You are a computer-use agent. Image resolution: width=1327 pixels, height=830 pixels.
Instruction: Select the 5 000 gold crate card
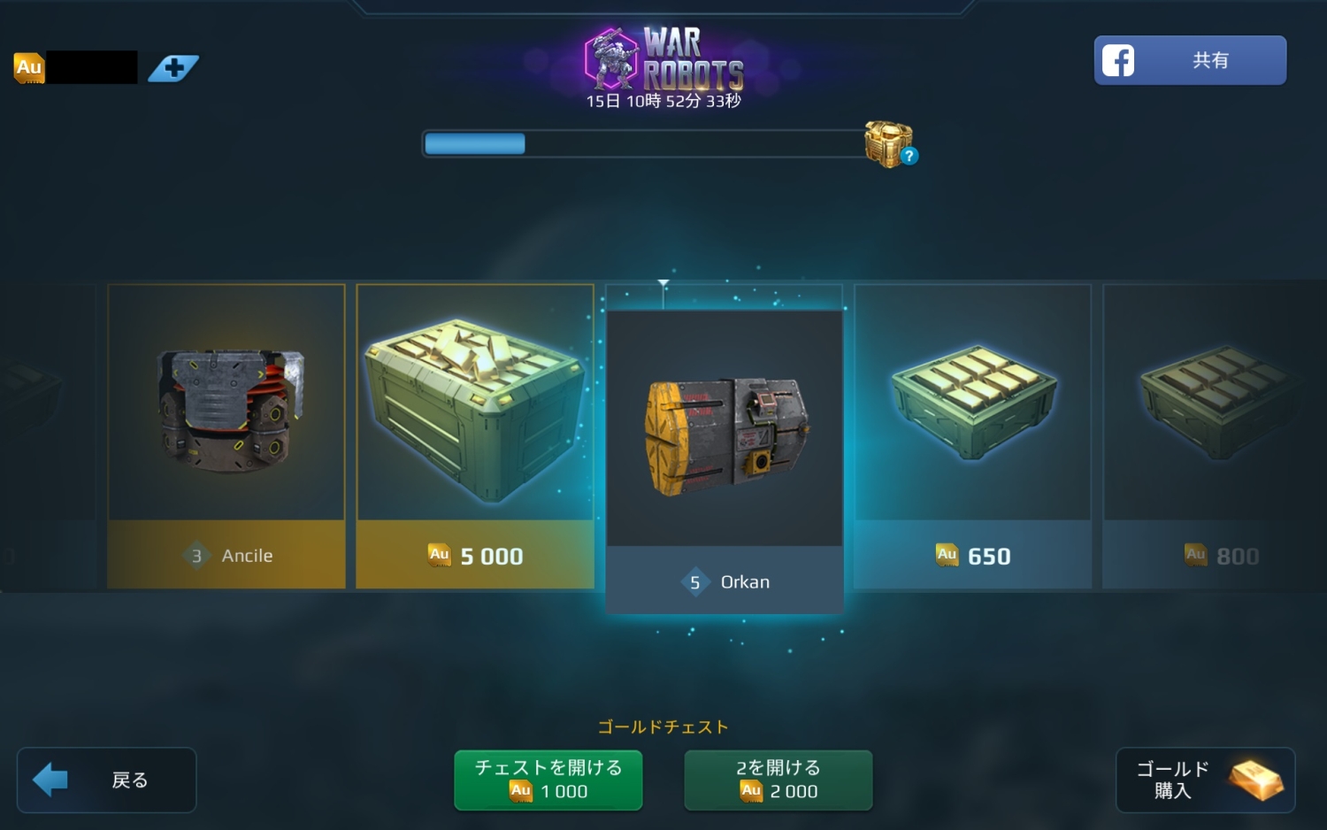pos(475,436)
